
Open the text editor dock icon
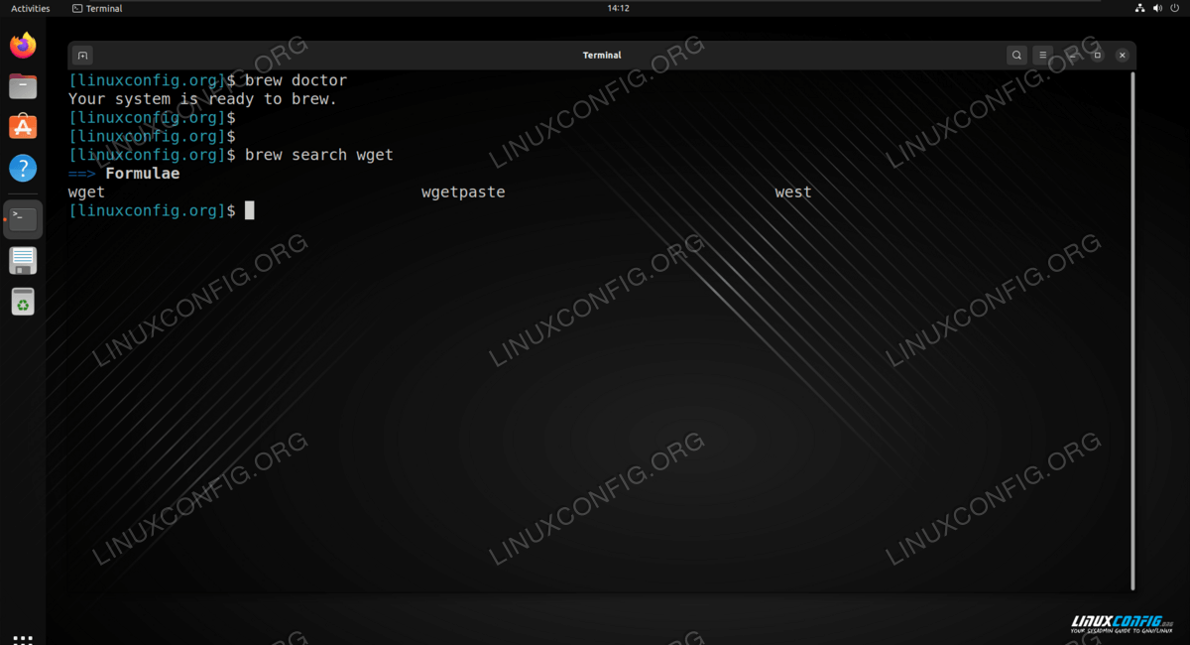pyautogui.click(x=23, y=261)
